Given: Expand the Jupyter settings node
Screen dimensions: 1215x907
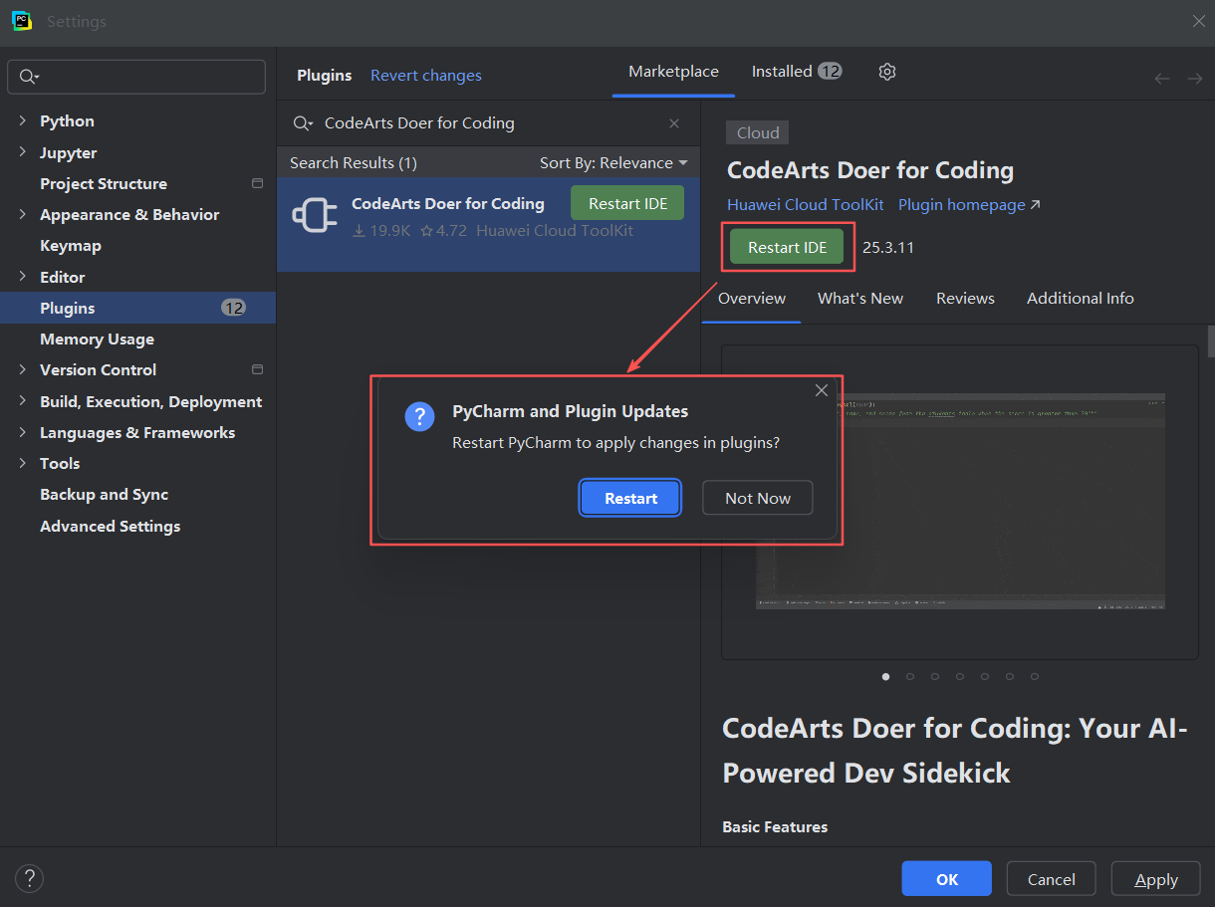Looking at the screenshot, I should point(23,152).
